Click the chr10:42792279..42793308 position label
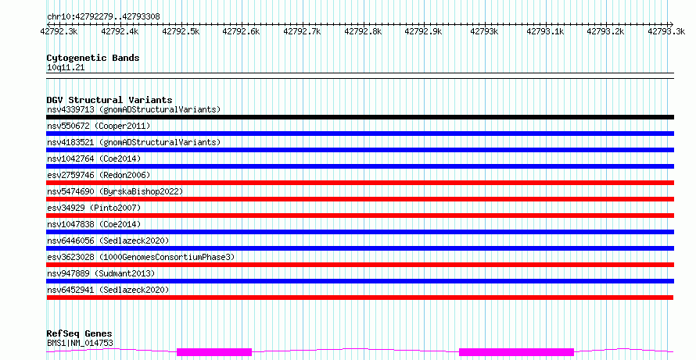696x360 pixels. pos(103,16)
